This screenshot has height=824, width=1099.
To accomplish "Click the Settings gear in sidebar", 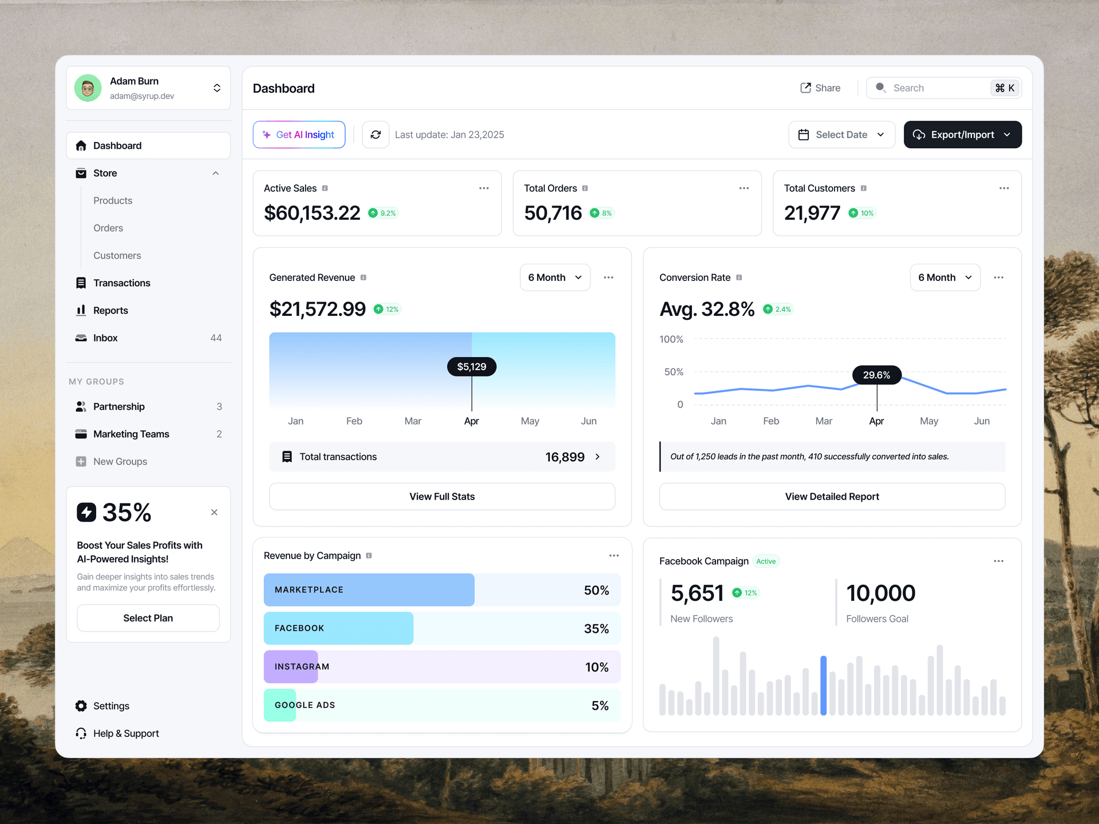I will (x=81, y=706).
